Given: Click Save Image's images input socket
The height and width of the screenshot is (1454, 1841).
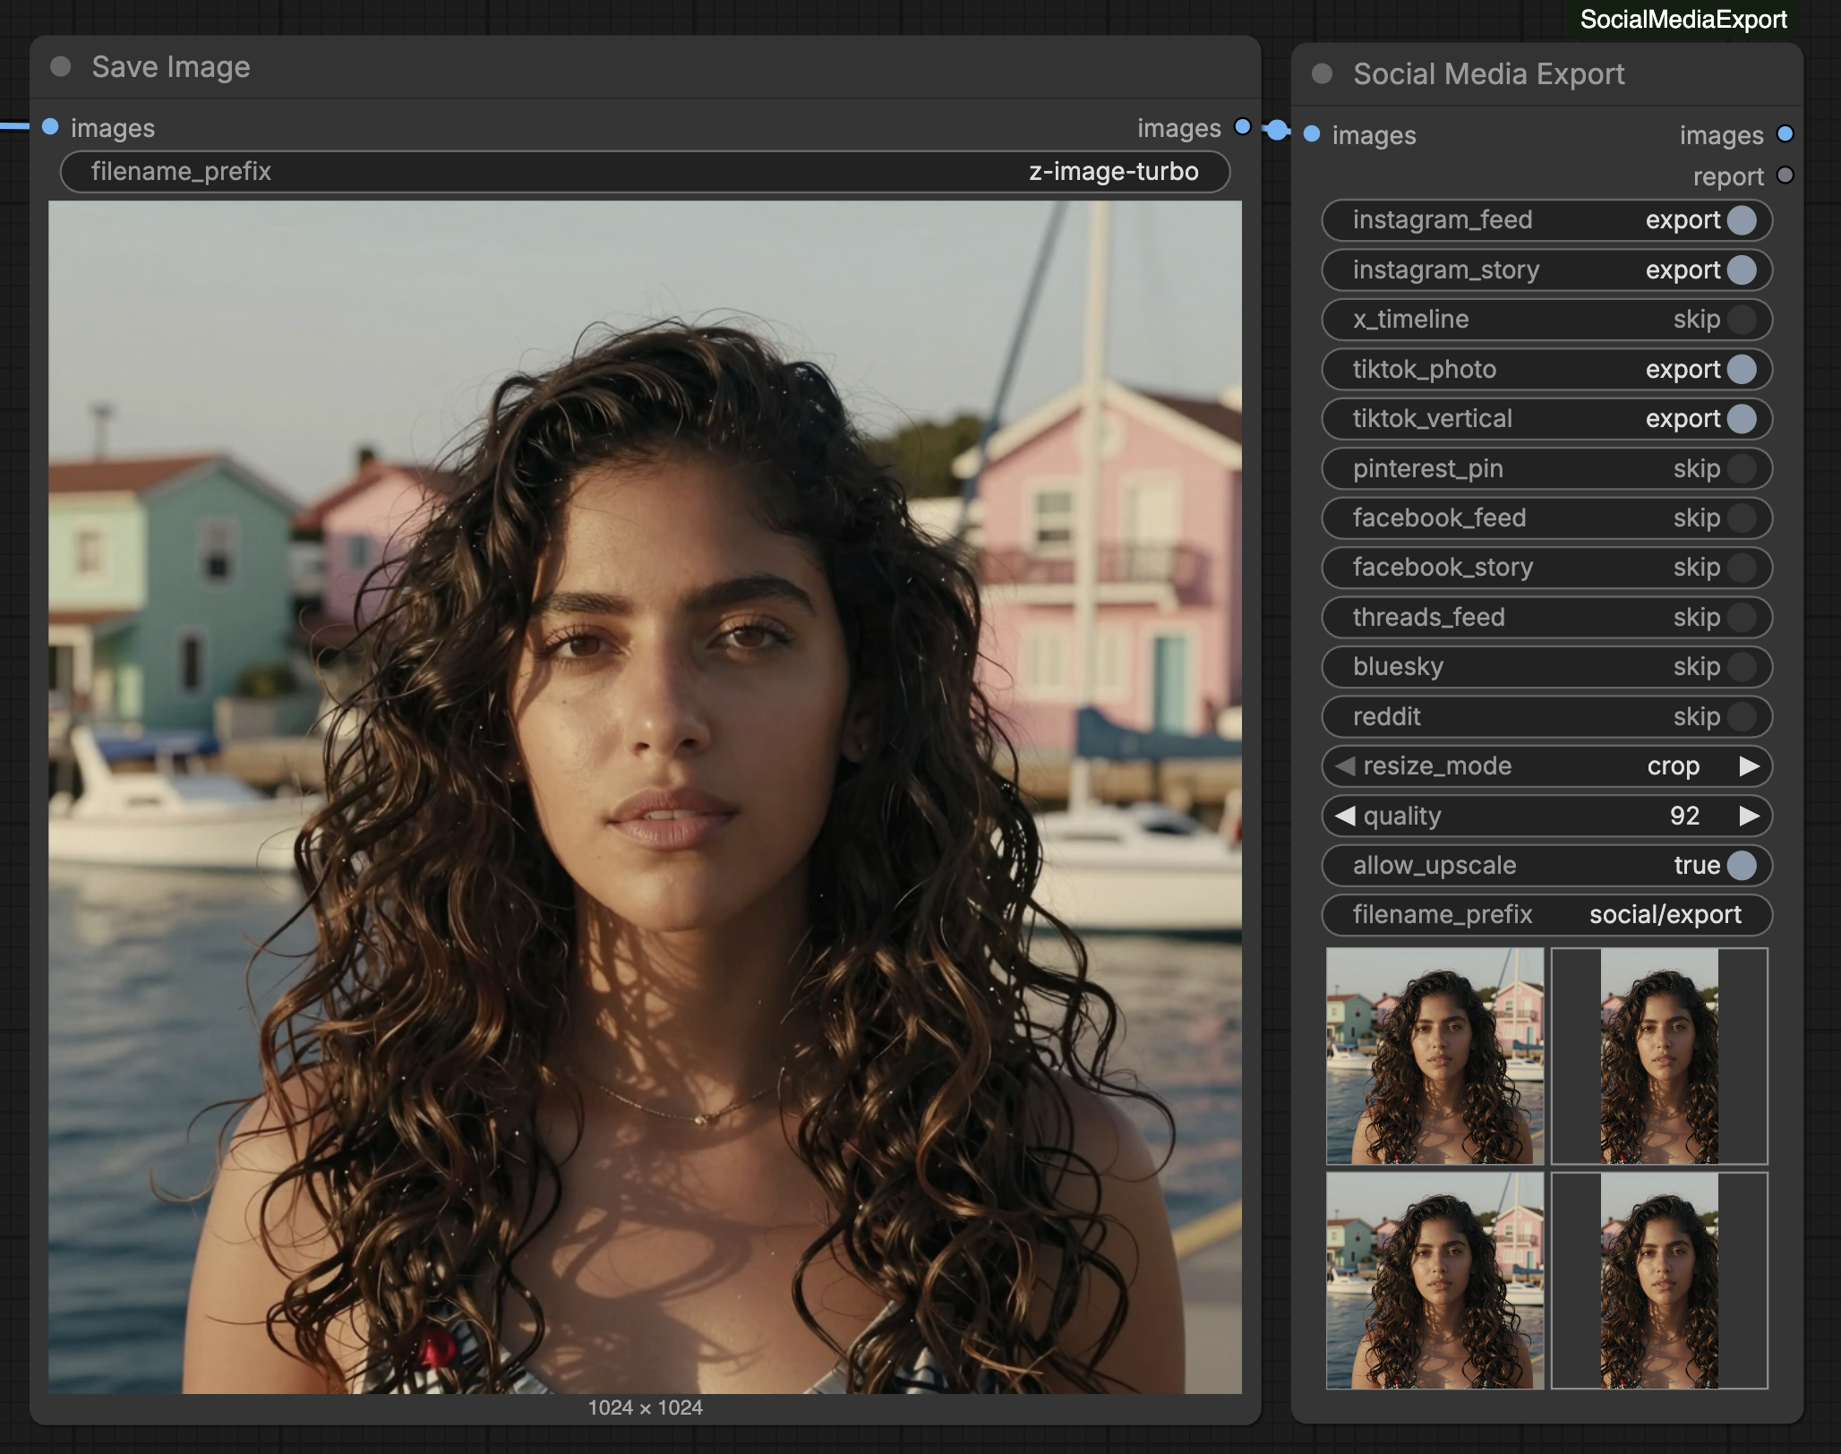Looking at the screenshot, I should click(51, 127).
